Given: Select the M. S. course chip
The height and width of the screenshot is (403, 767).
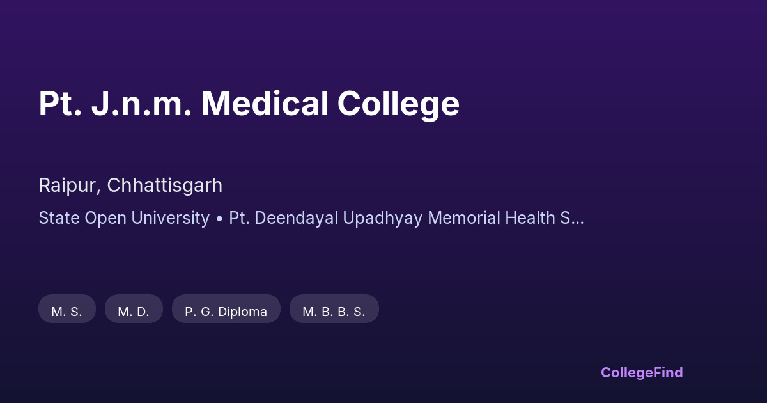Looking at the screenshot, I should (67, 312).
